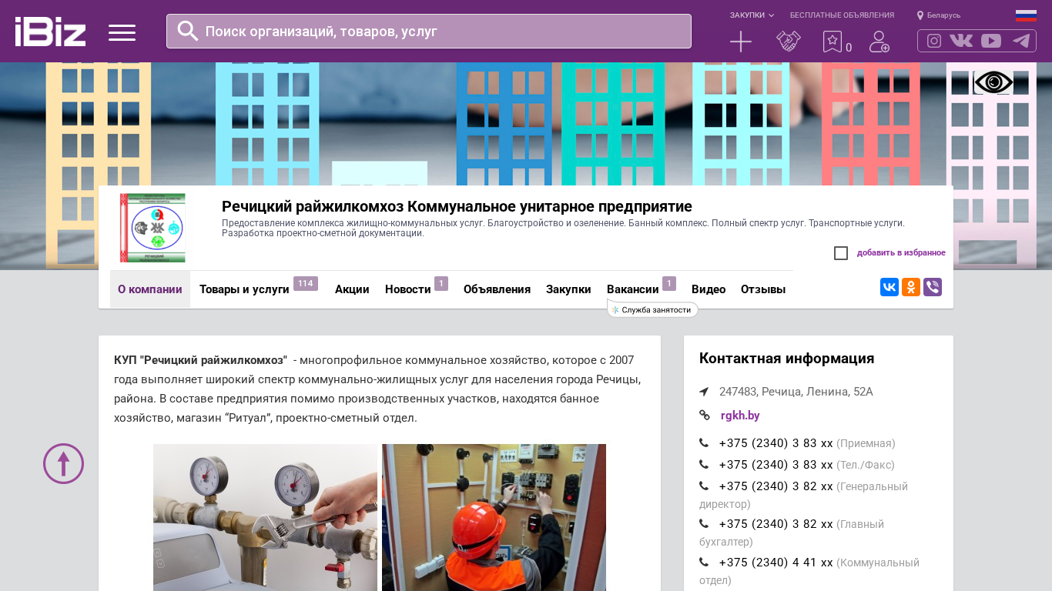This screenshot has height=591, width=1052.
Task: Open iBiz Instagram page icon
Action: pyautogui.click(x=934, y=41)
